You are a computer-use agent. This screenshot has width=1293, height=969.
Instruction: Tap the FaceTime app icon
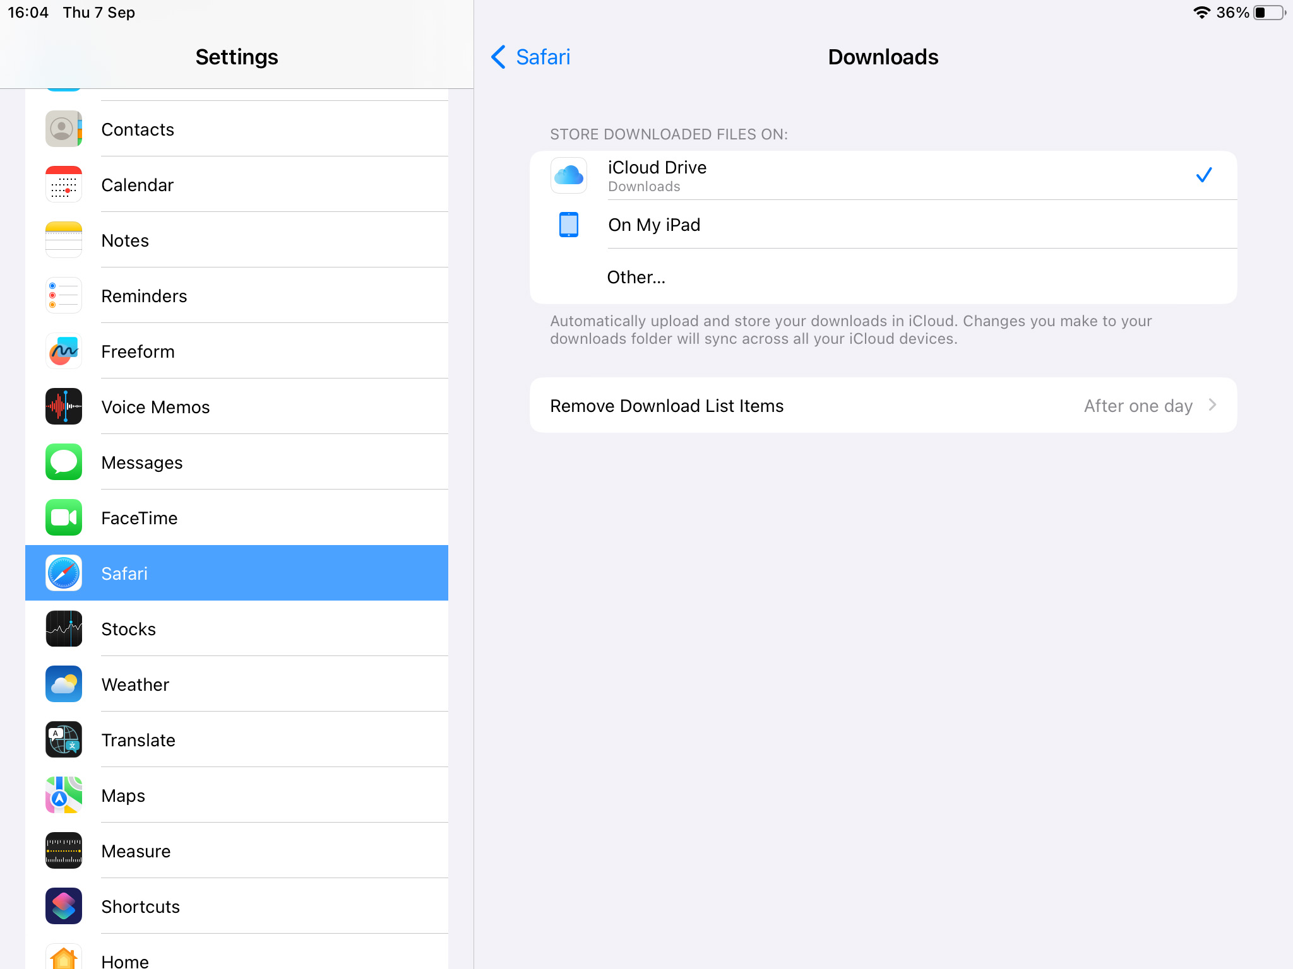64,517
